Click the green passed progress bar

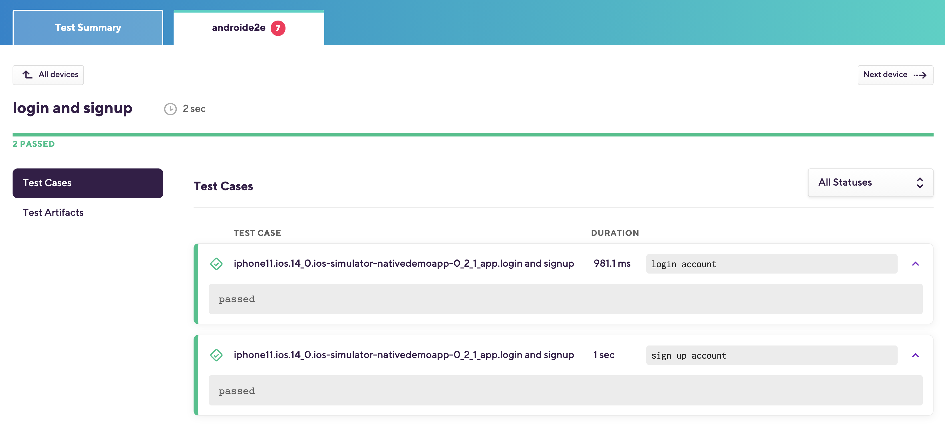pyautogui.click(x=472, y=135)
